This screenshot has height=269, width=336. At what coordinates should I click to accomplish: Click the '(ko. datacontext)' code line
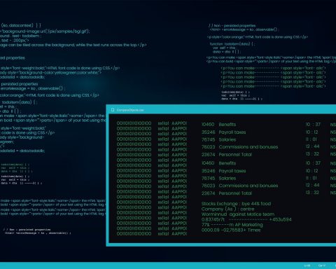(21, 25)
